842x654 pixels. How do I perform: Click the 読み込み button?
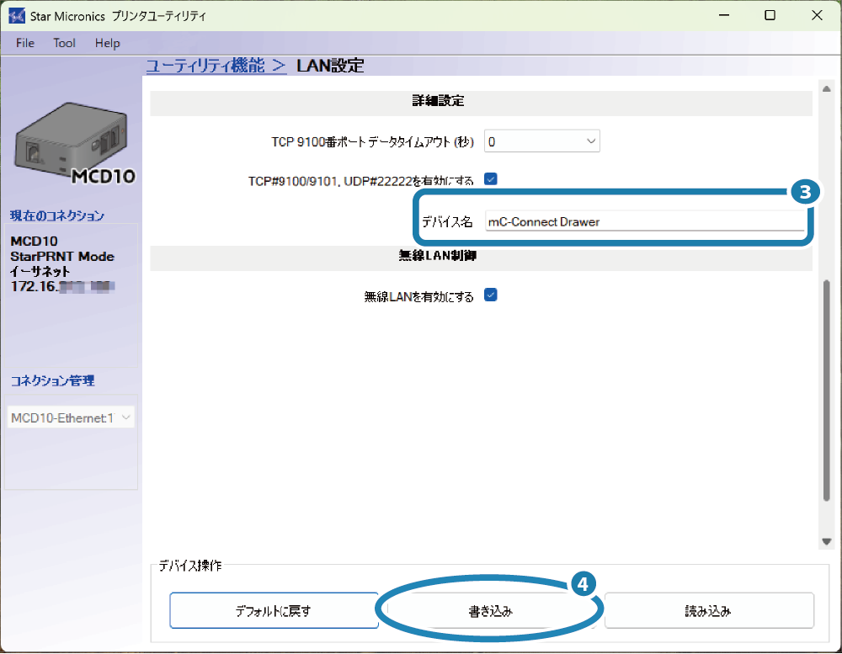(708, 611)
